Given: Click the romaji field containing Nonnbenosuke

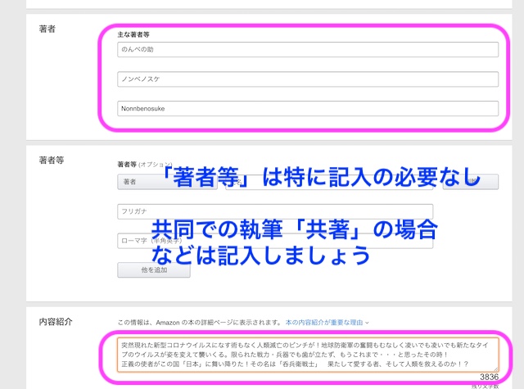Looking at the screenshot, I should (308, 108).
